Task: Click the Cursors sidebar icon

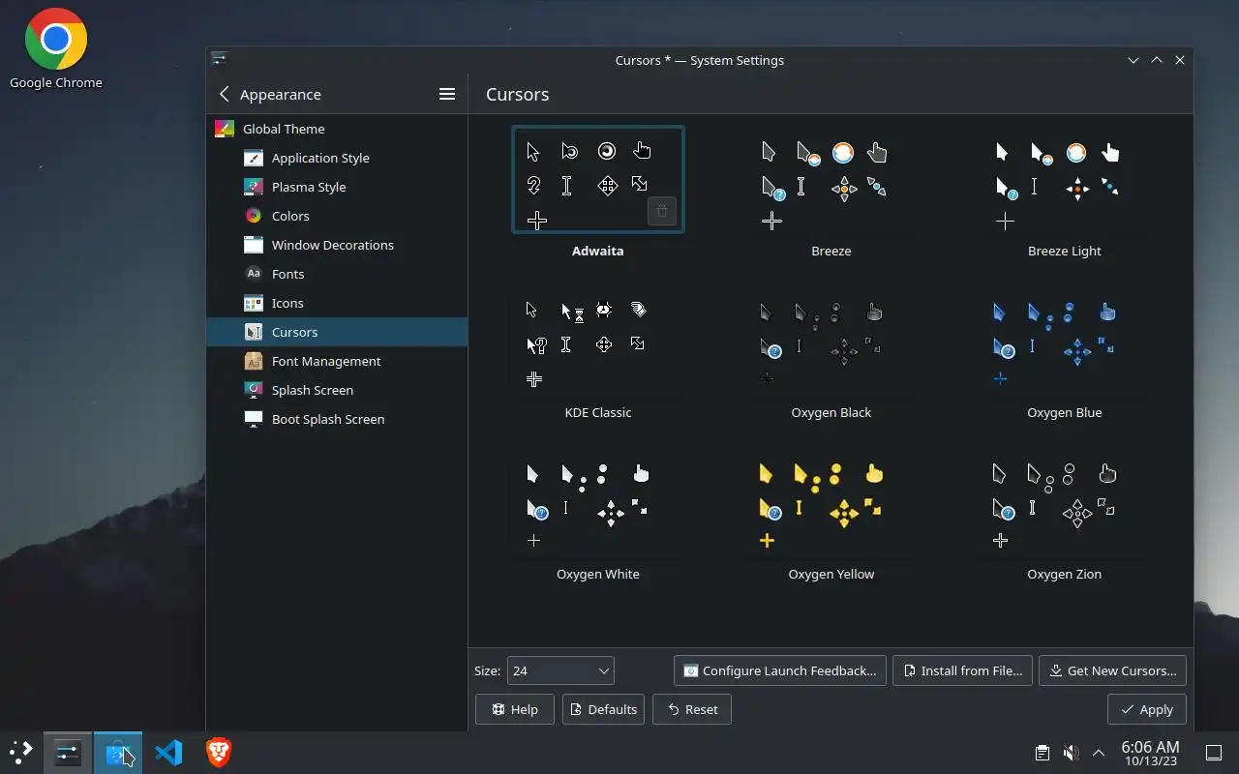Action: pyautogui.click(x=254, y=332)
